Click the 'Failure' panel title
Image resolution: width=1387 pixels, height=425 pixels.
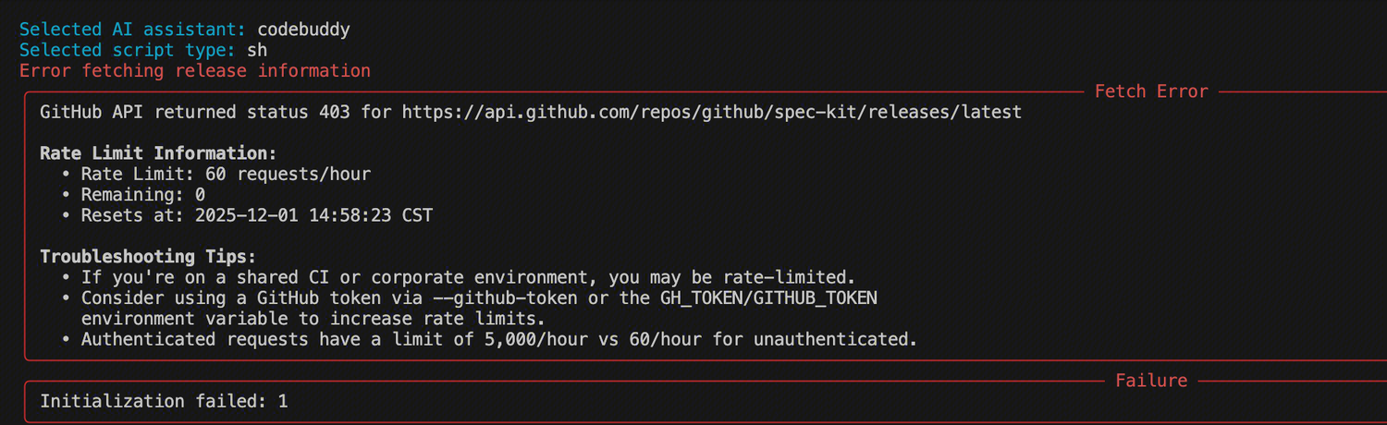(1150, 381)
